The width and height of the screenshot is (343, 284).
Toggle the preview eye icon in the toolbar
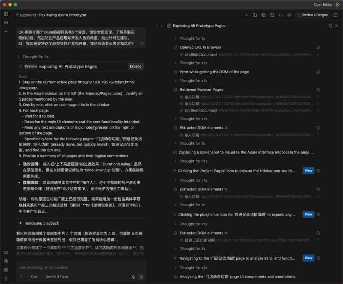click(x=290, y=15)
